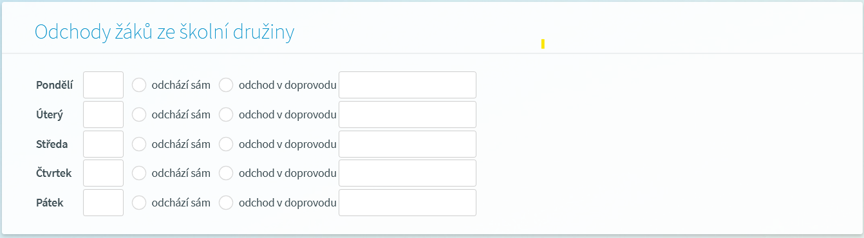Focus the Pátek escort name field
This screenshot has height=238, width=864.
408,203
